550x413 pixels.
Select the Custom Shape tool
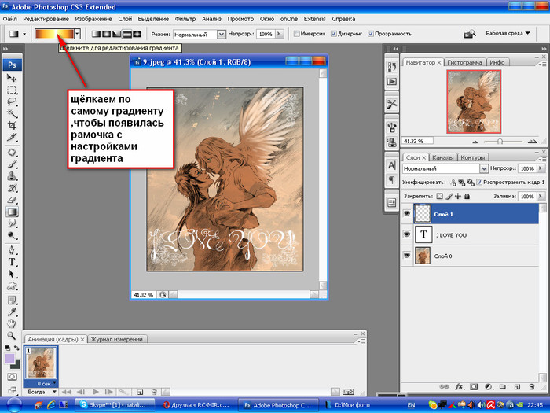12,286
